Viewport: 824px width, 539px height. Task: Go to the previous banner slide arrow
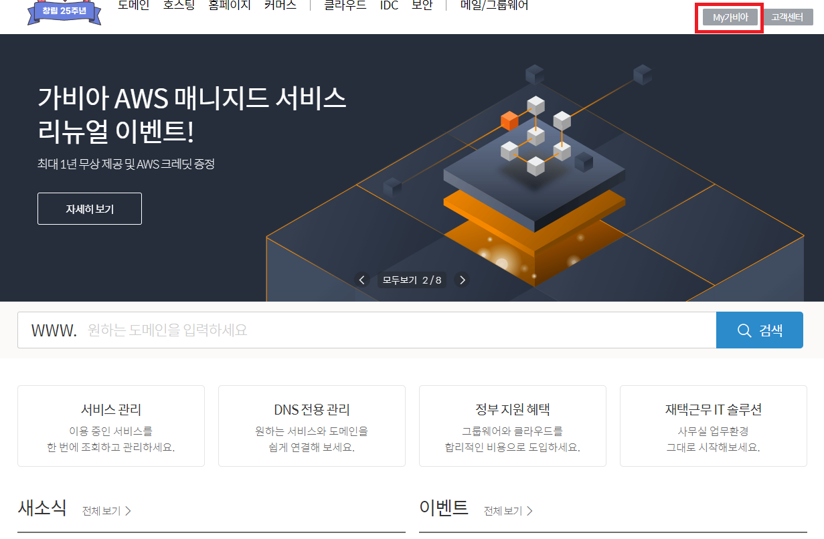tap(362, 280)
